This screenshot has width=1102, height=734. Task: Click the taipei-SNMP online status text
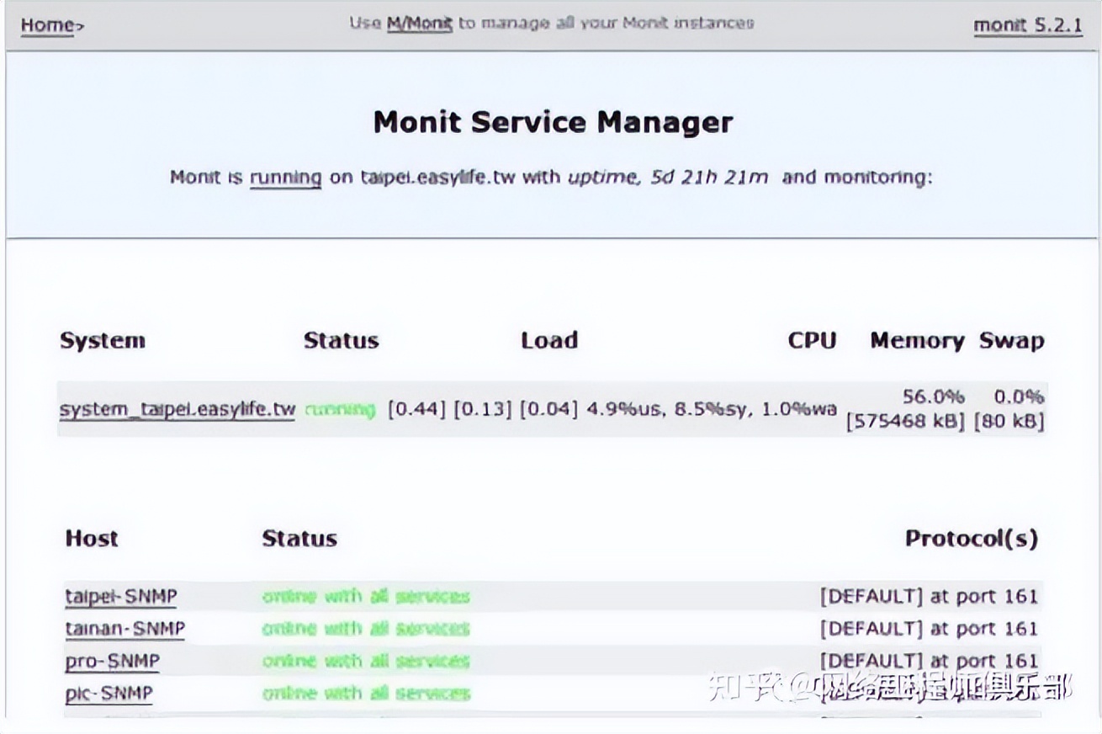(x=365, y=597)
